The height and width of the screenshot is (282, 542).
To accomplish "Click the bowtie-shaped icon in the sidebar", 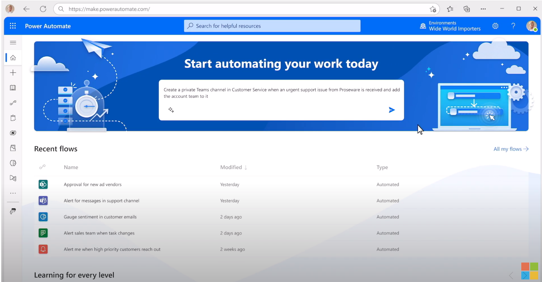I will coord(13,178).
